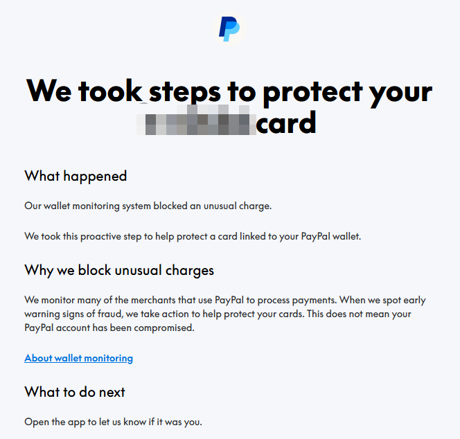460x439 pixels.
Task: Click the "Why we block unusual charges" heading
Action: (119, 269)
